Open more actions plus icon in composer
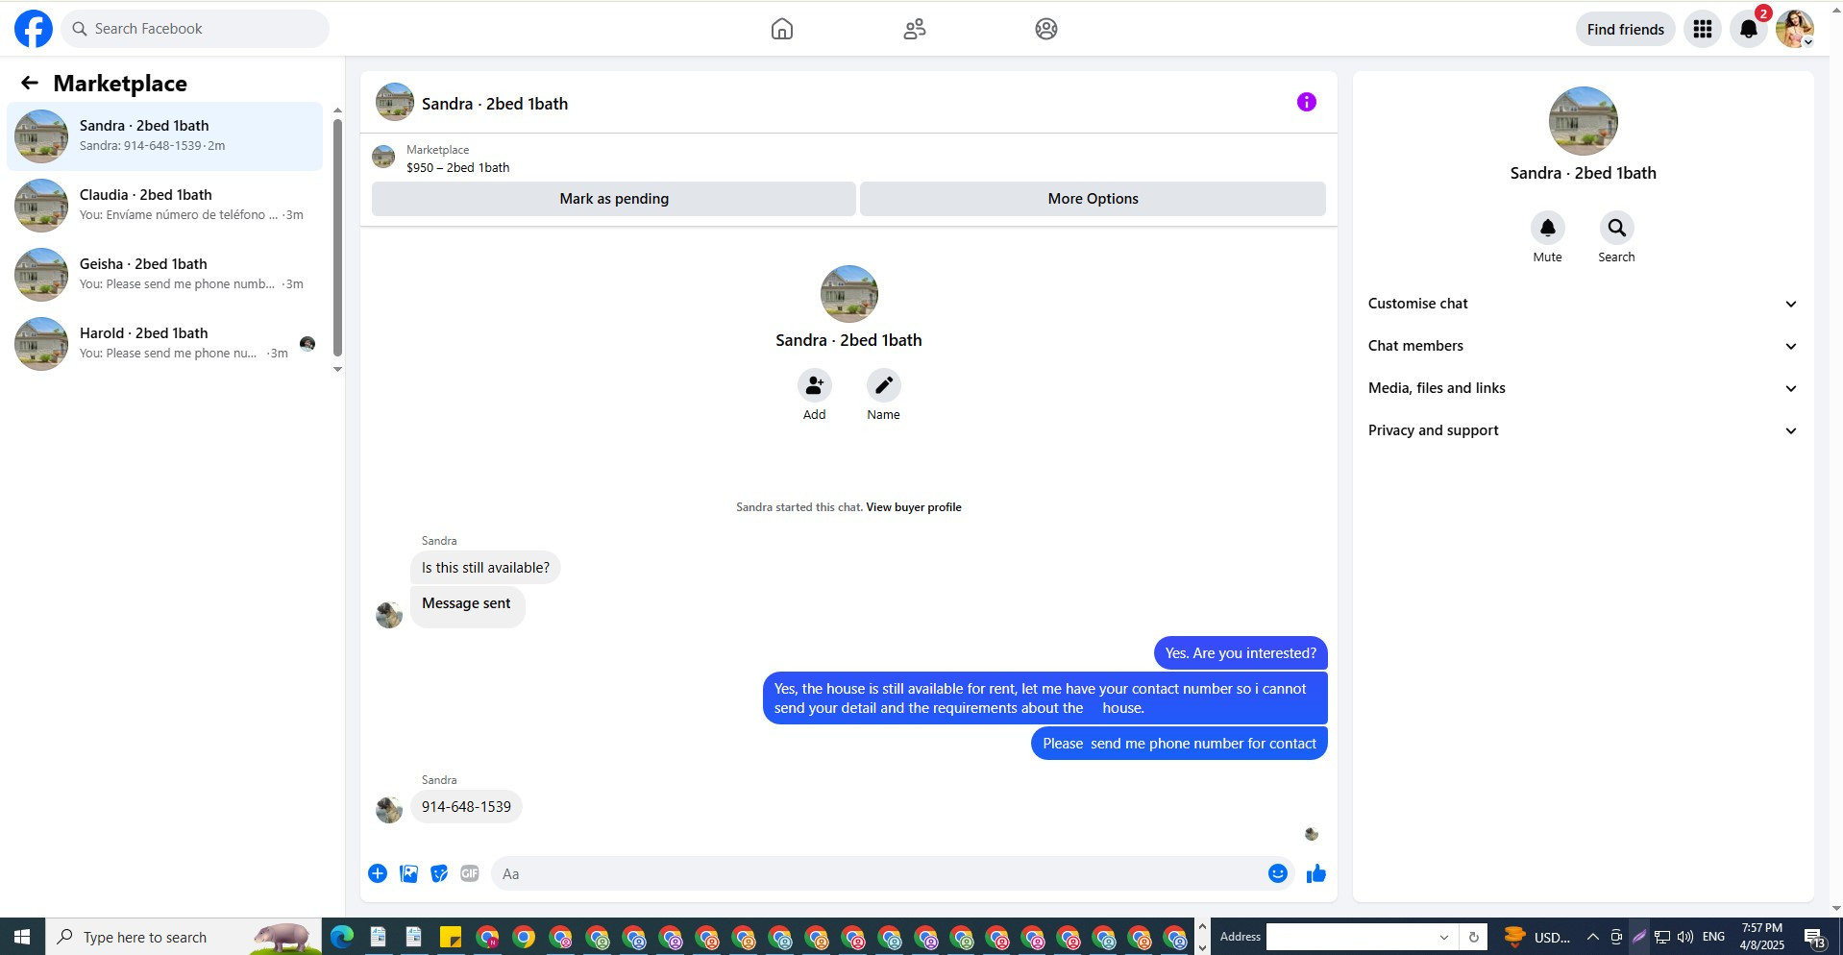 [x=378, y=873]
